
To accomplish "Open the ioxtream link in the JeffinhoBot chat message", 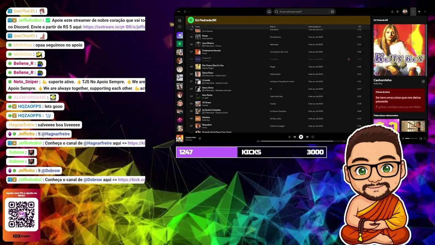I will tap(114, 27).
